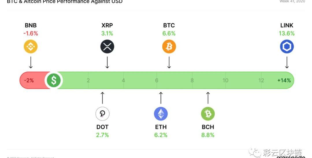Click the green dollar sign USD icon

(x=54, y=80)
